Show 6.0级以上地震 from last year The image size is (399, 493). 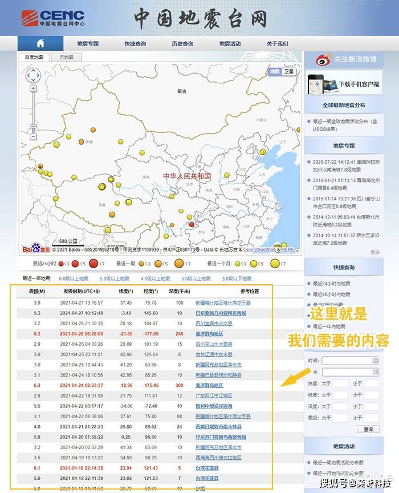[74, 278]
